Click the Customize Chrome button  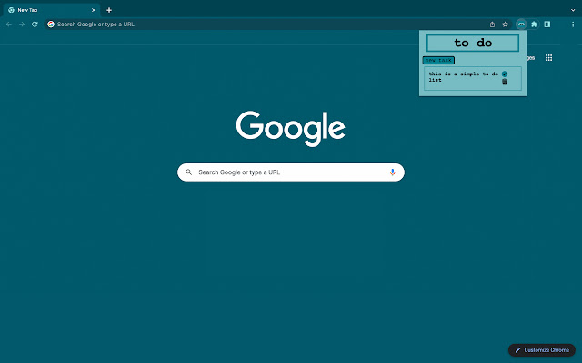pos(542,350)
